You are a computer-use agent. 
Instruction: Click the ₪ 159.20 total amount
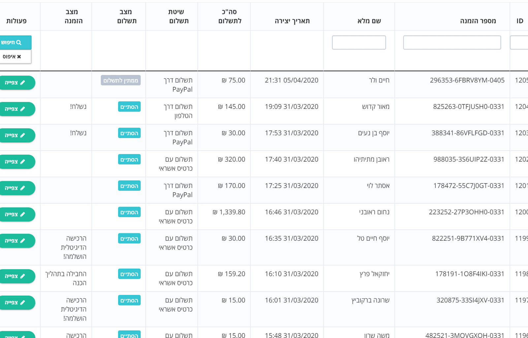(x=232, y=274)
